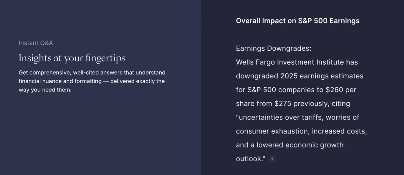Select the Earnings Downgrades: subheading
The width and height of the screenshot is (404, 175).
point(273,48)
